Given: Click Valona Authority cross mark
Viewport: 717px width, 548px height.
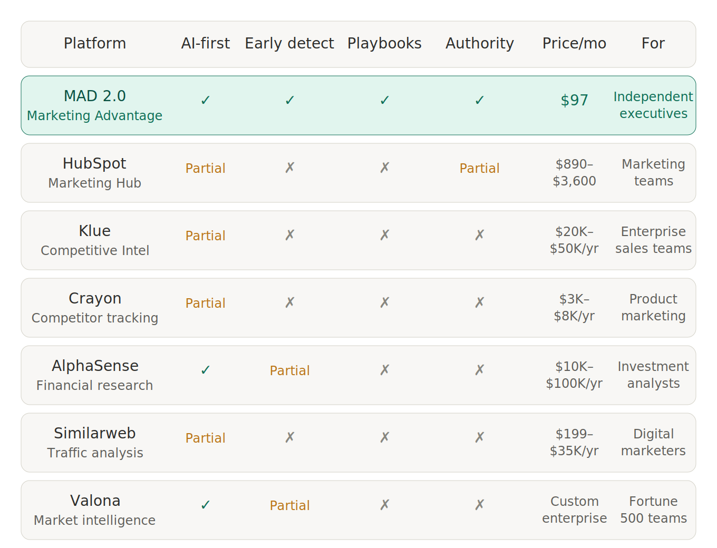Looking at the screenshot, I should (480, 505).
